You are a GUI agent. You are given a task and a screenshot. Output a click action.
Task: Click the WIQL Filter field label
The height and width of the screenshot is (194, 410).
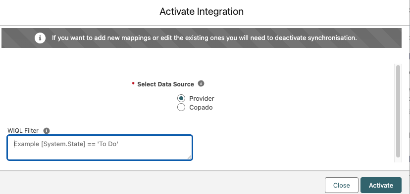[23, 131]
